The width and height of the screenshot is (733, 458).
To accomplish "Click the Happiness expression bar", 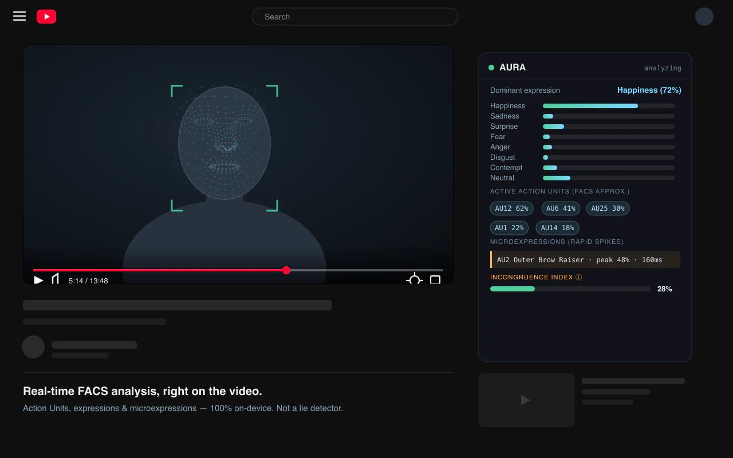I will click(x=609, y=106).
